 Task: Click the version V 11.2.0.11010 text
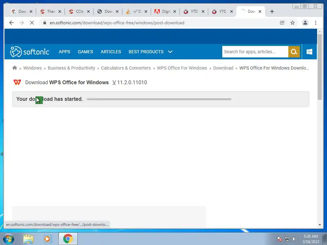130,83
